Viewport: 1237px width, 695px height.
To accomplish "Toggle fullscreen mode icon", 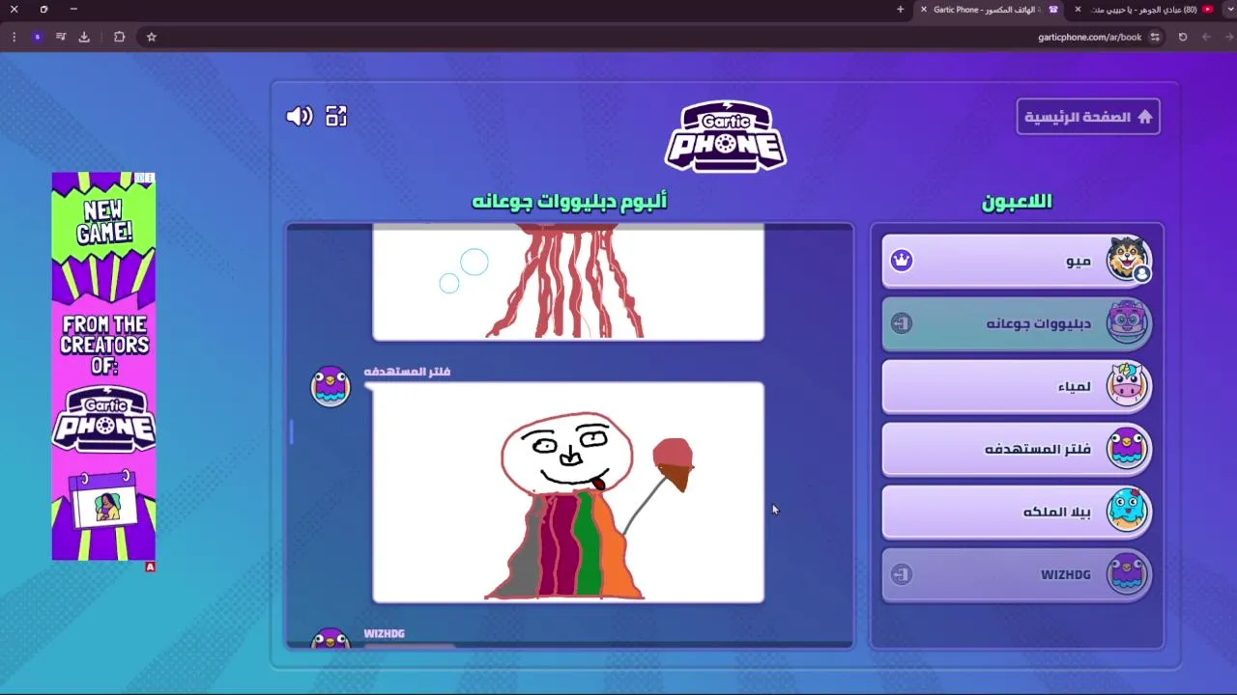I will coord(336,117).
